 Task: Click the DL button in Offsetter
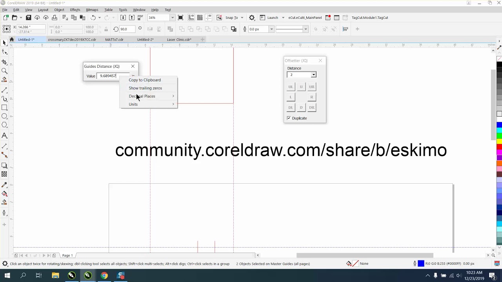(x=291, y=107)
